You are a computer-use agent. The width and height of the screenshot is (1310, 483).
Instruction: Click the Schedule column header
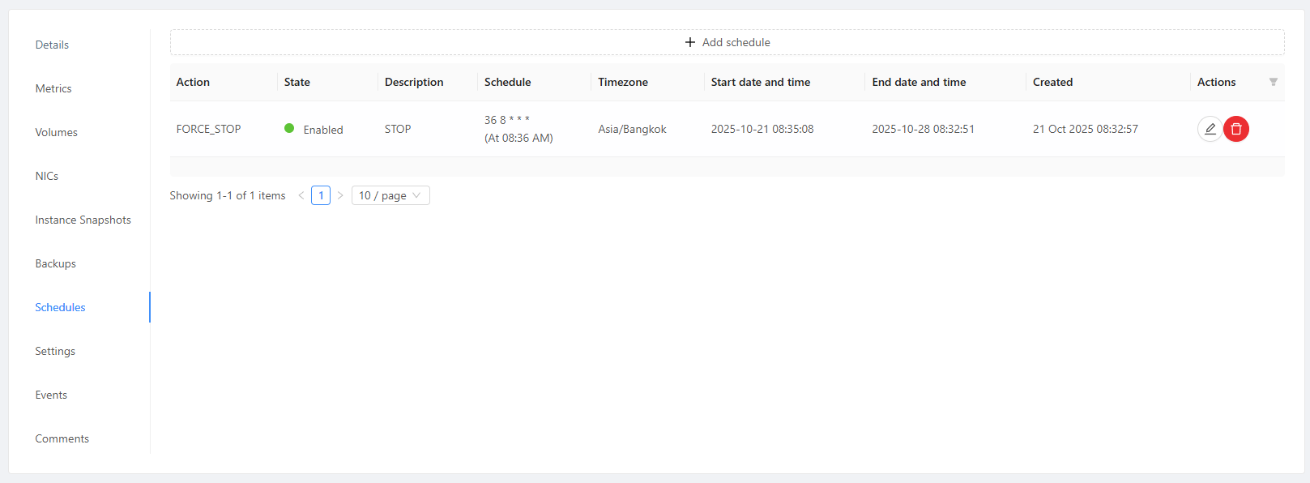click(x=507, y=82)
